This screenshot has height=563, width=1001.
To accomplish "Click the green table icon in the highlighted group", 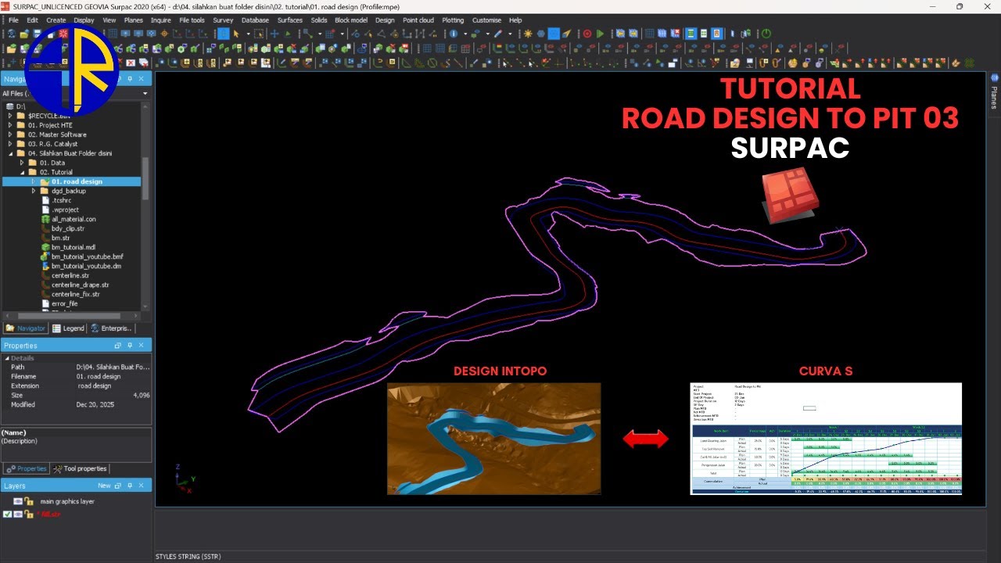I will tap(703, 34).
